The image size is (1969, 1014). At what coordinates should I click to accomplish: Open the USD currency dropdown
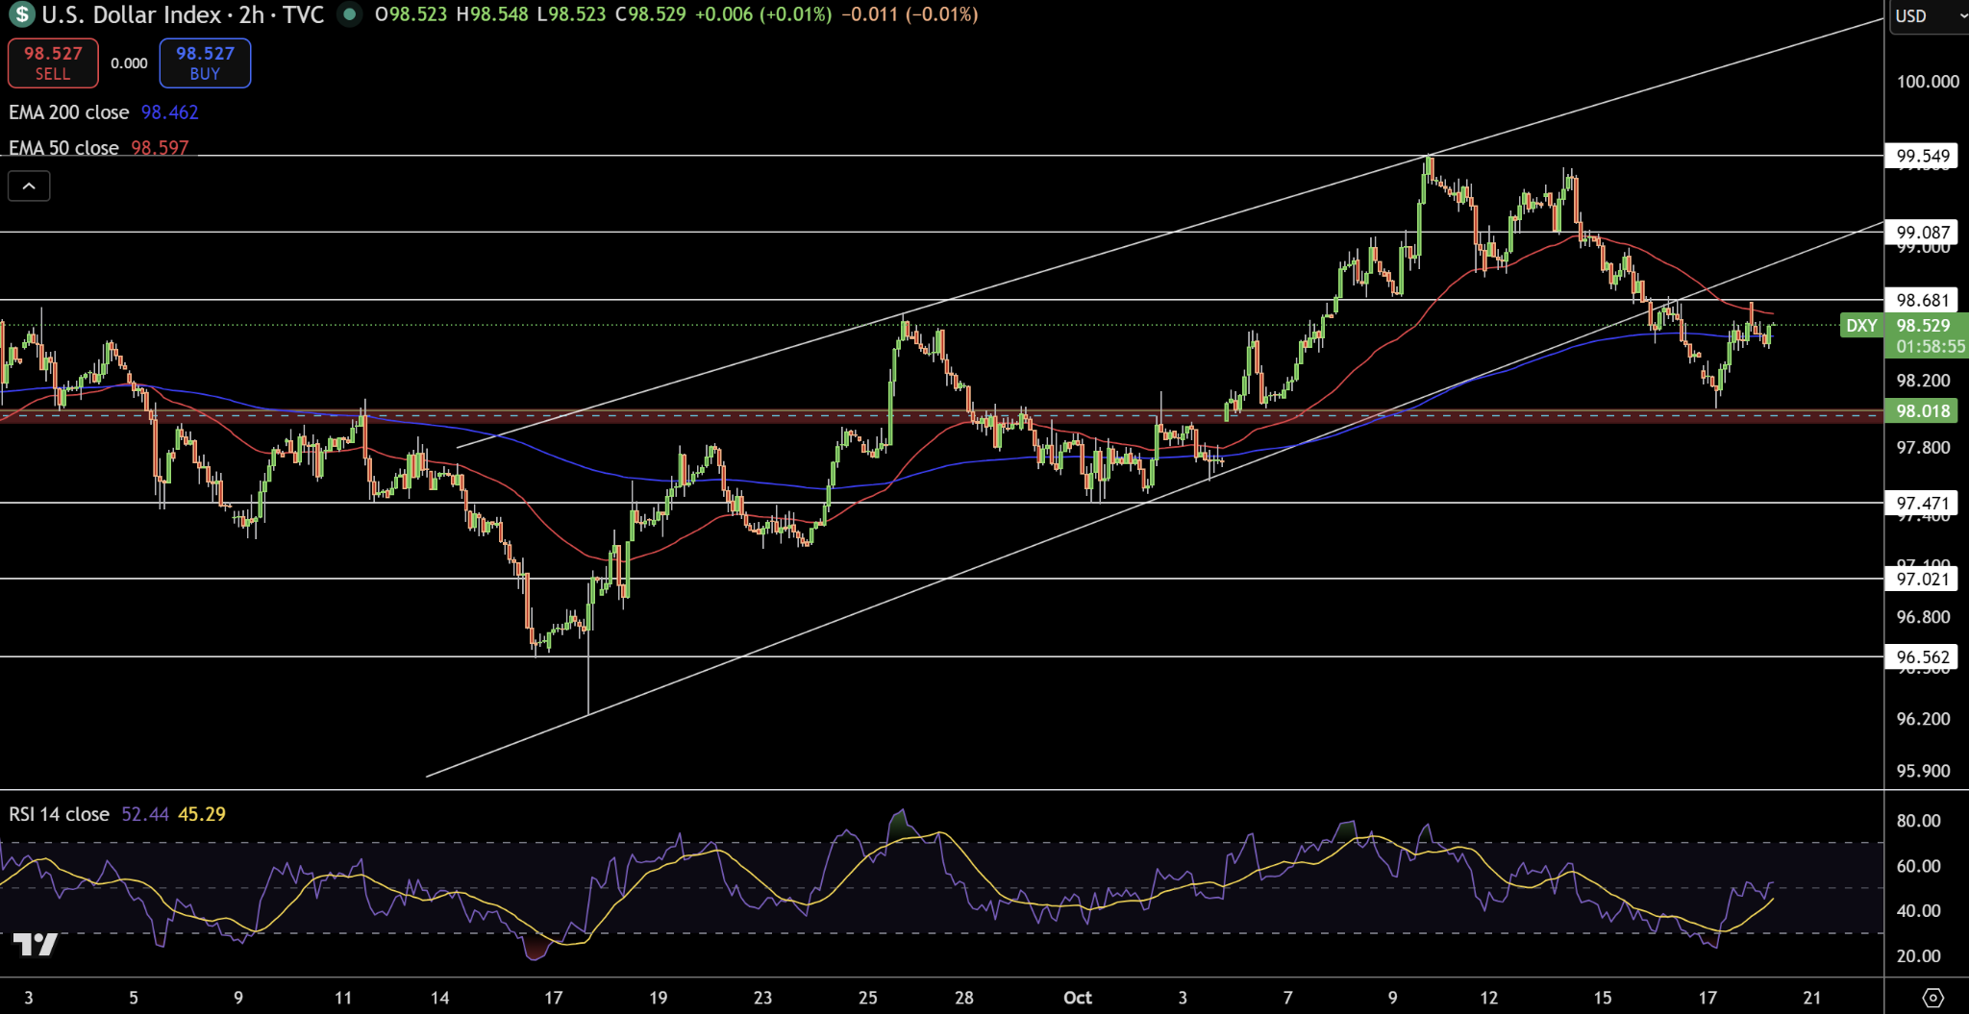1930,16
